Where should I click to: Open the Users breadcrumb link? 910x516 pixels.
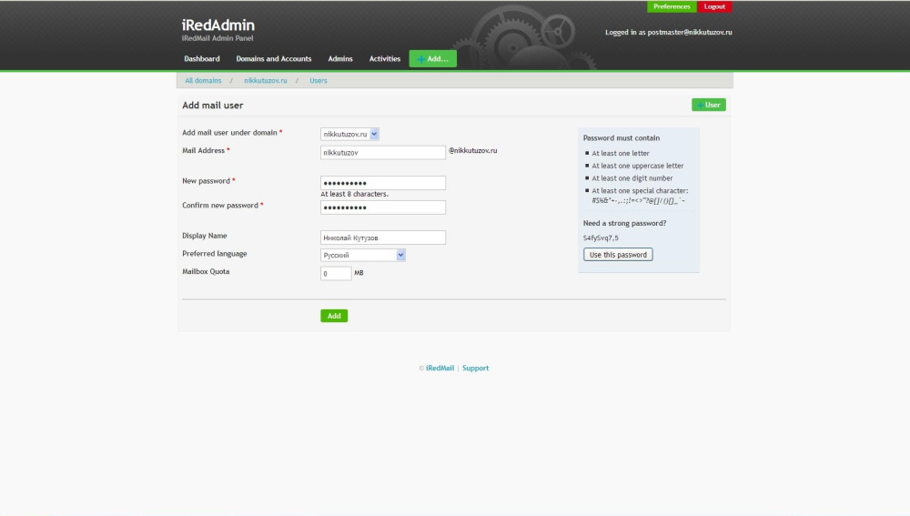coord(318,81)
